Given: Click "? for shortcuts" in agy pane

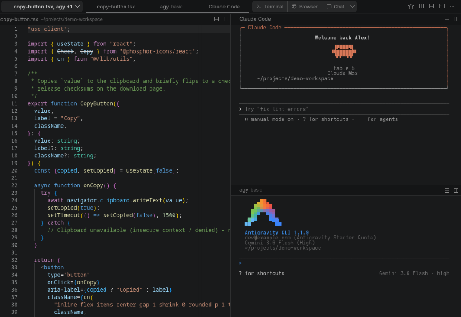Looking at the screenshot, I should point(262,273).
